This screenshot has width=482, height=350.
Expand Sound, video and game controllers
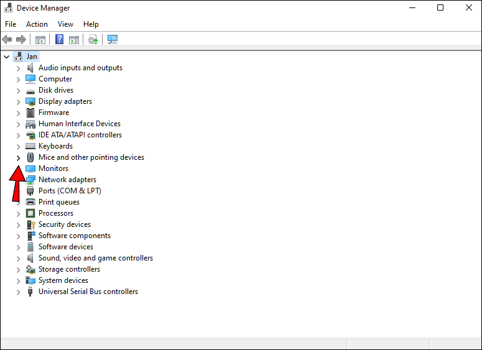(x=18, y=259)
